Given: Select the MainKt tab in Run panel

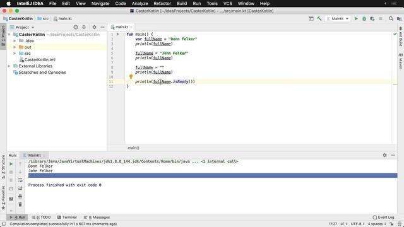Looking at the screenshot, I should point(34,155).
